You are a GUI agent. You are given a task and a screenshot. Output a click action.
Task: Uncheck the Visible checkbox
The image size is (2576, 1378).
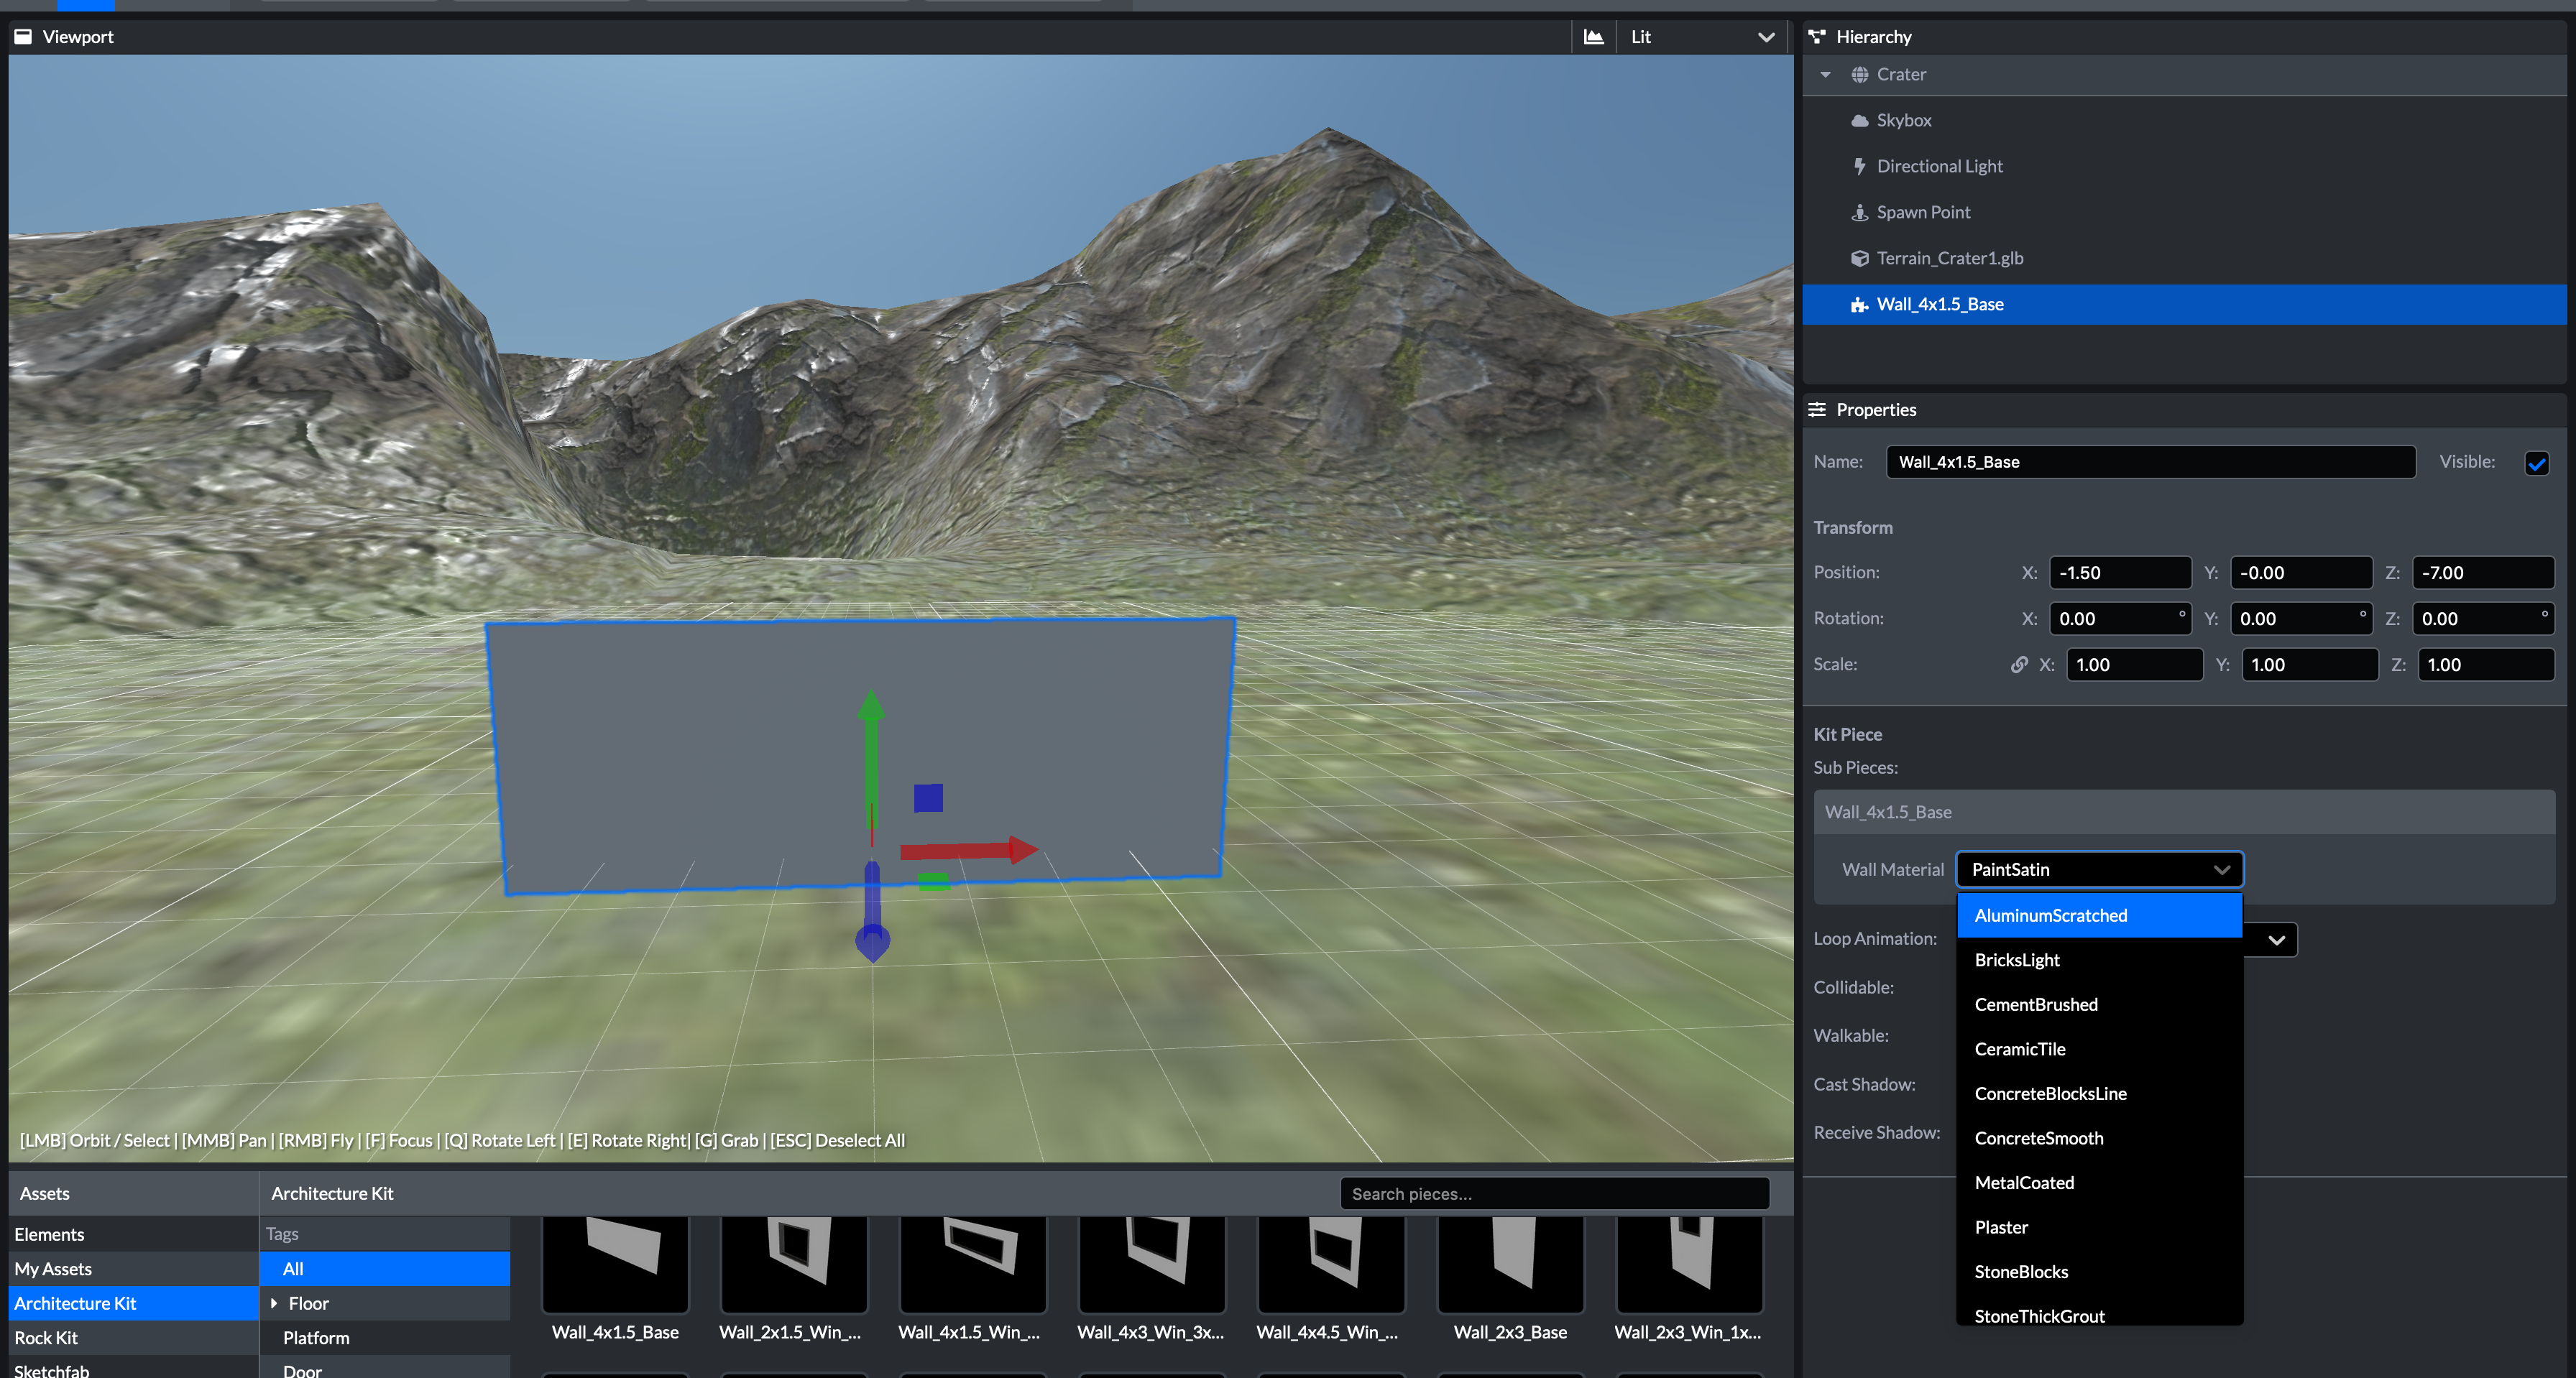[x=2536, y=463]
